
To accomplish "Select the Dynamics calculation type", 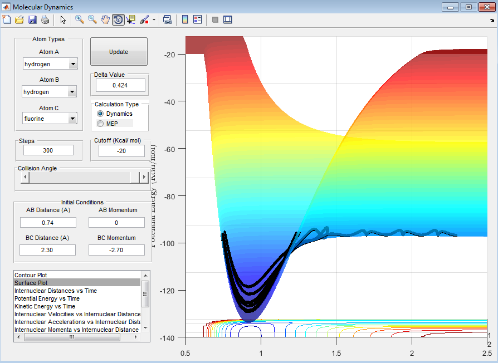I will (101, 114).
